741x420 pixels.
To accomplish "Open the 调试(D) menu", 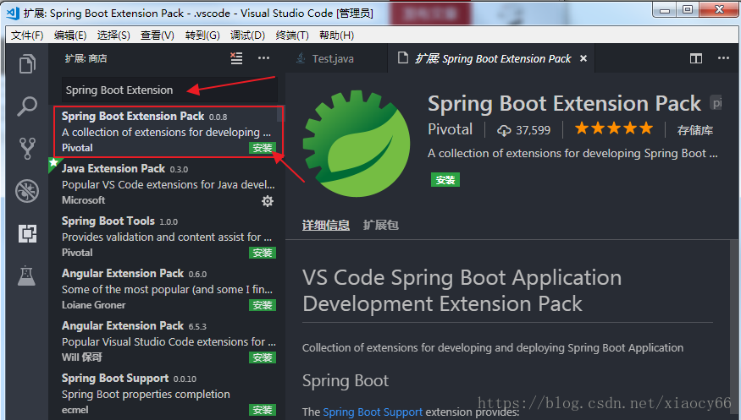I will pos(247,35).
